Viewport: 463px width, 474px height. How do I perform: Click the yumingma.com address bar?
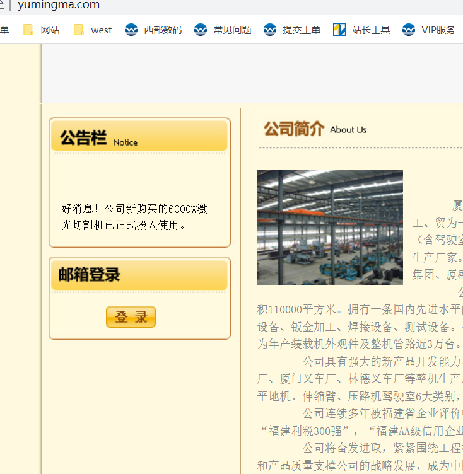point(59,6)
